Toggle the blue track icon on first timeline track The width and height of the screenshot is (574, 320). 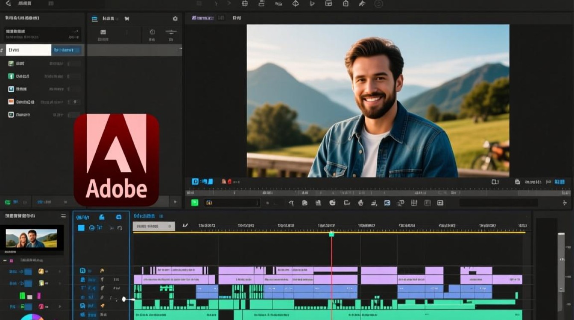(x=82, y=271)
